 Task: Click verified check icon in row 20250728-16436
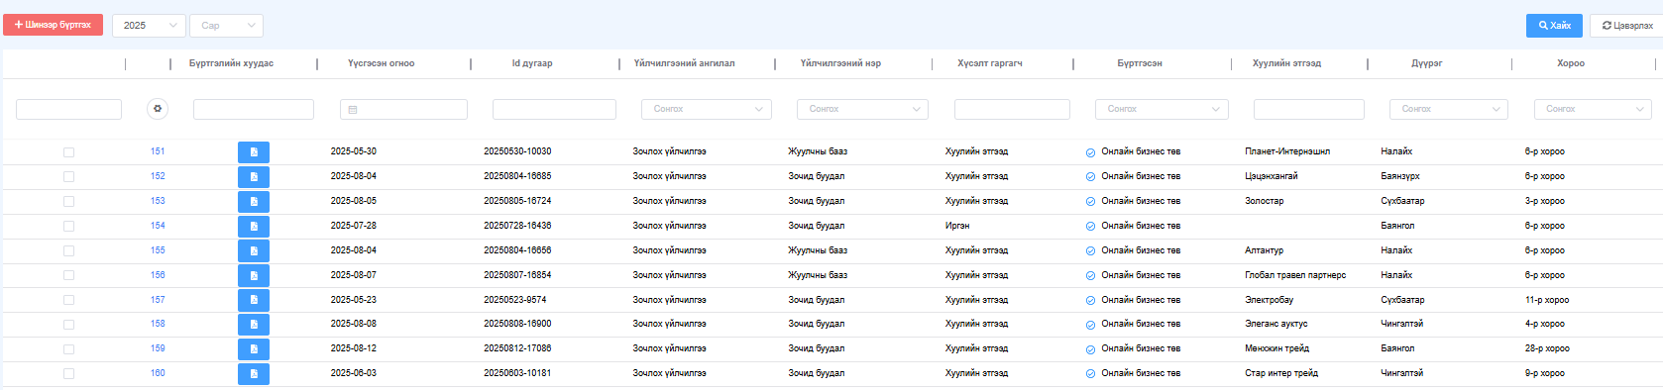point(1090,227)
